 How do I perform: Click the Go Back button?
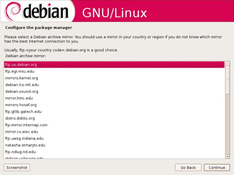pos(188,168)
